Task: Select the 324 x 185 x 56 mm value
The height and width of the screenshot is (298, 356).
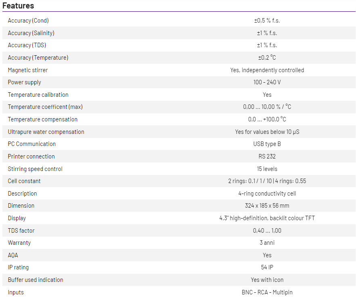Action: (x=267, y=206)
